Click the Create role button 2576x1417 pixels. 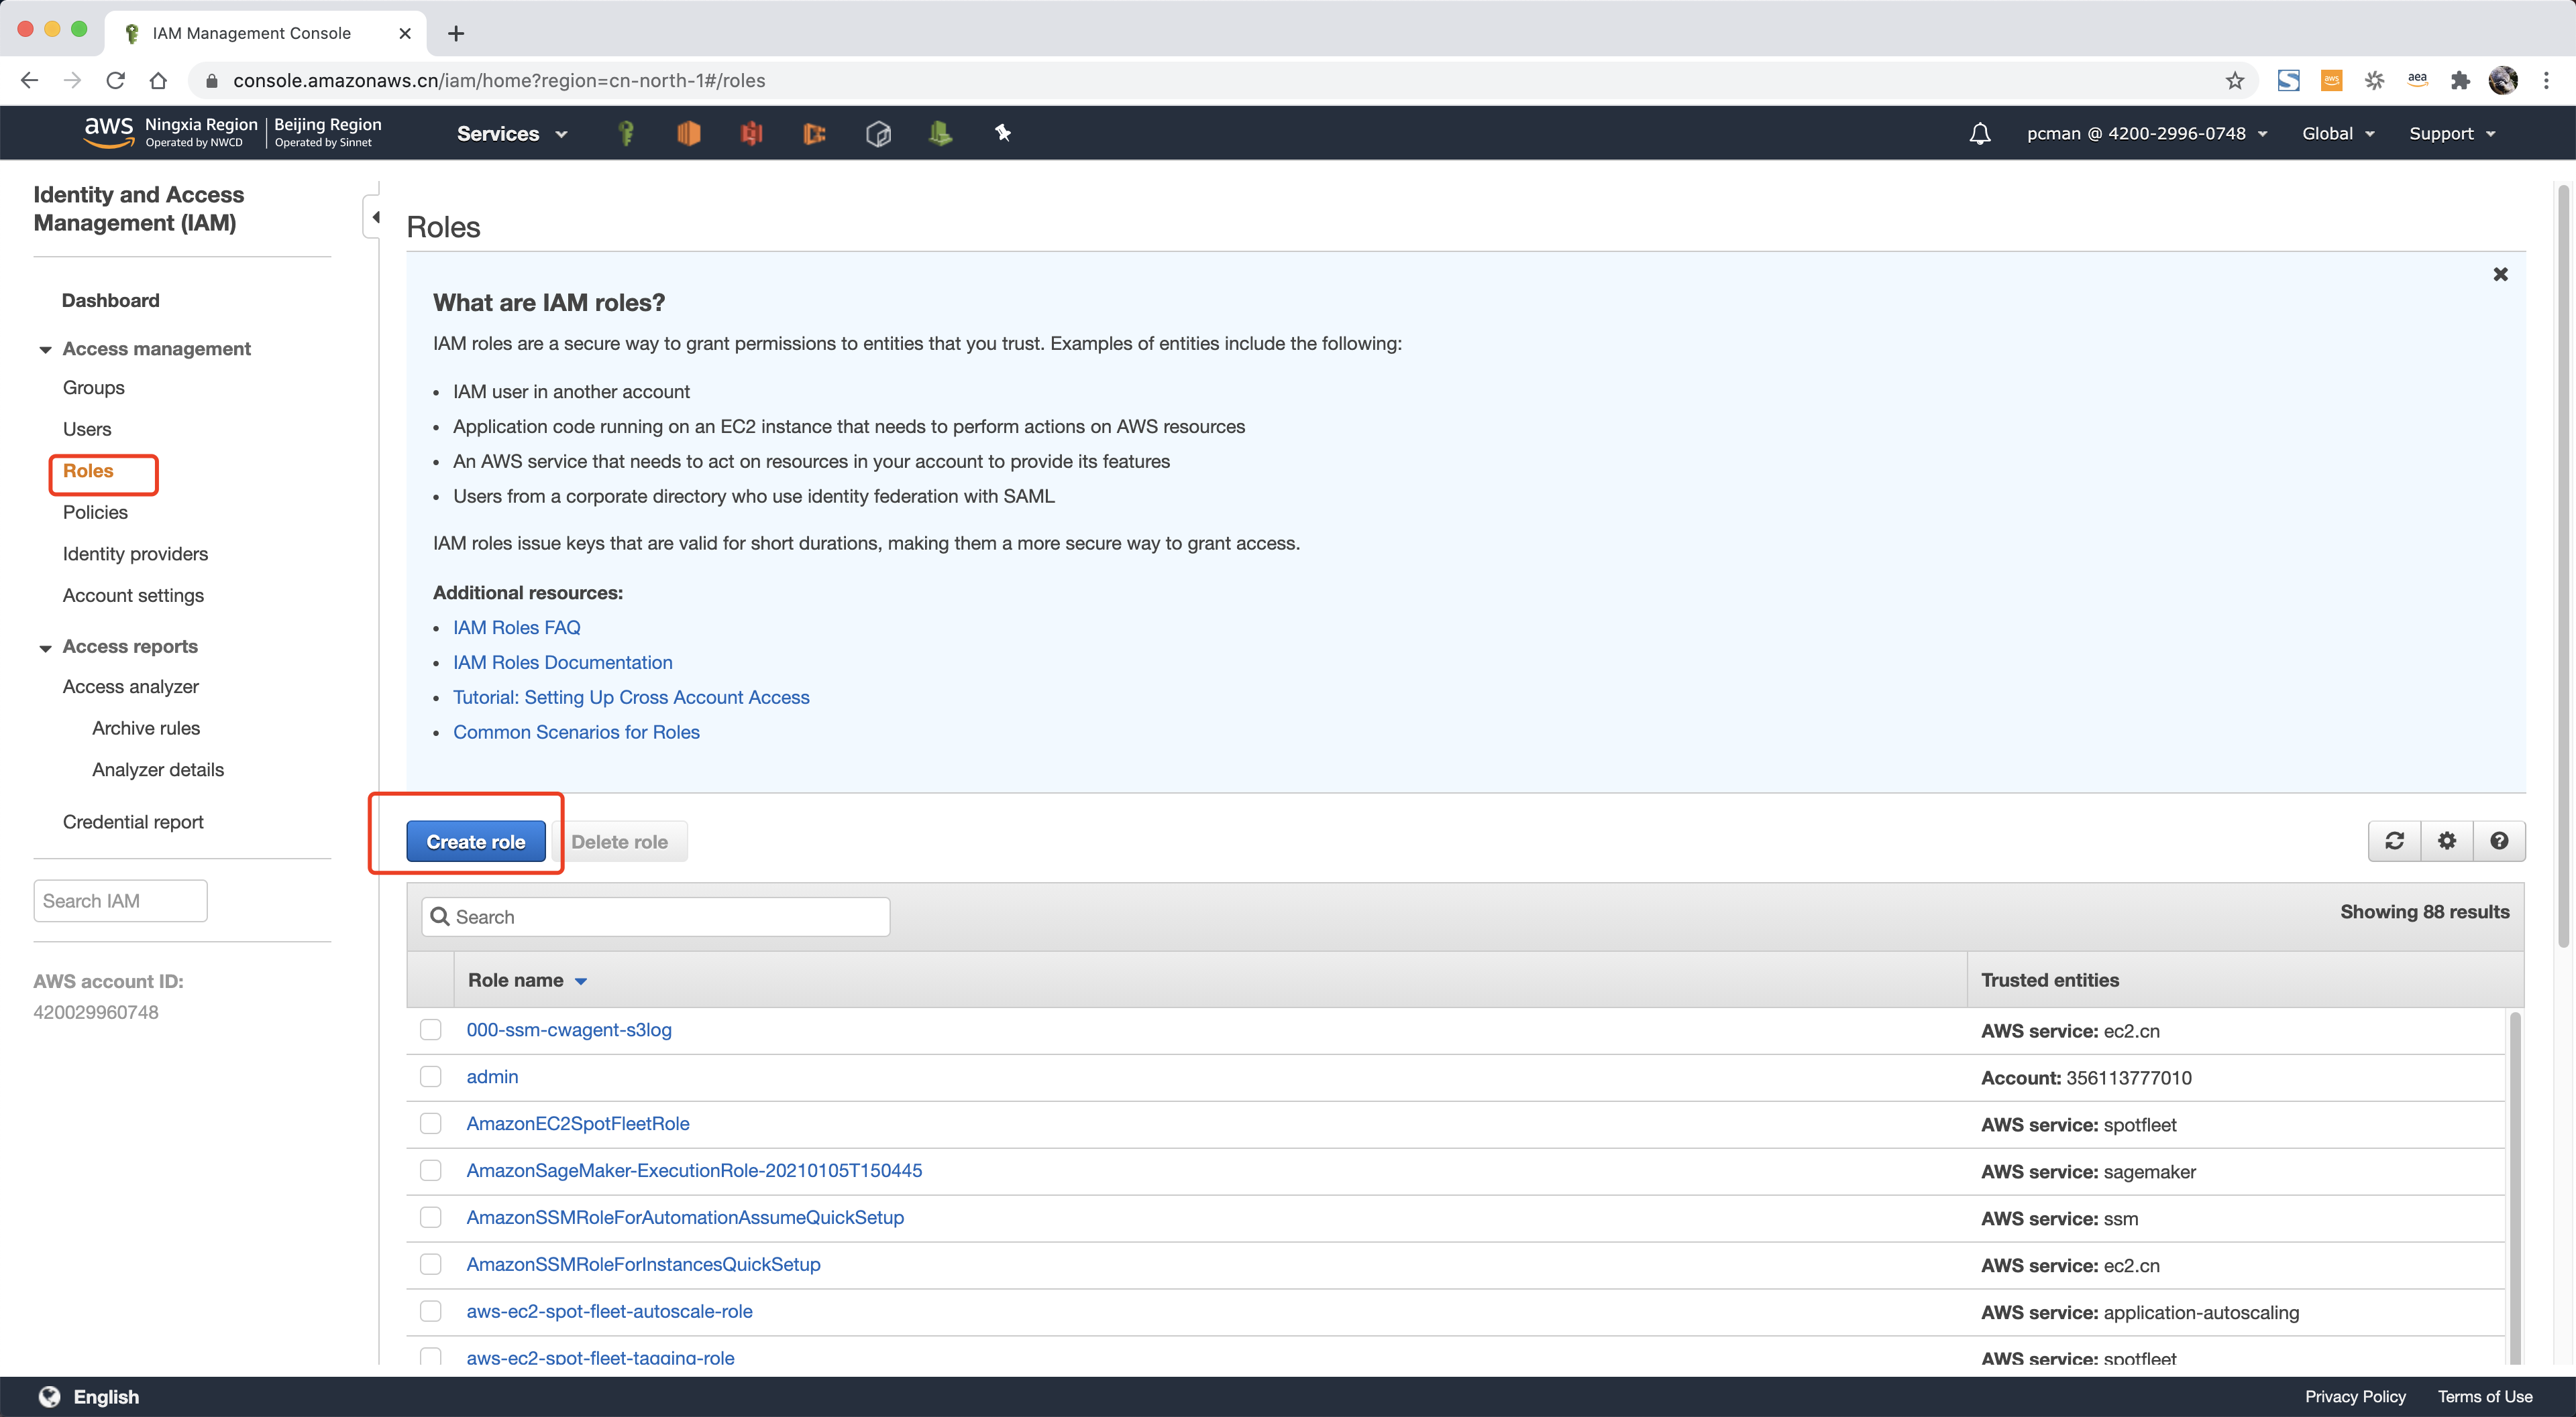pos(475,841)
